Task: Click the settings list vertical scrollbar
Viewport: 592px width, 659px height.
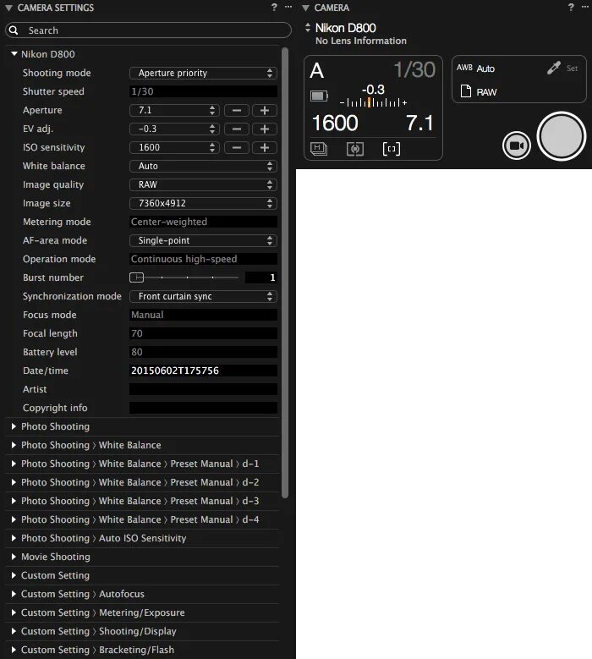Action: click(x=285, y=273)
